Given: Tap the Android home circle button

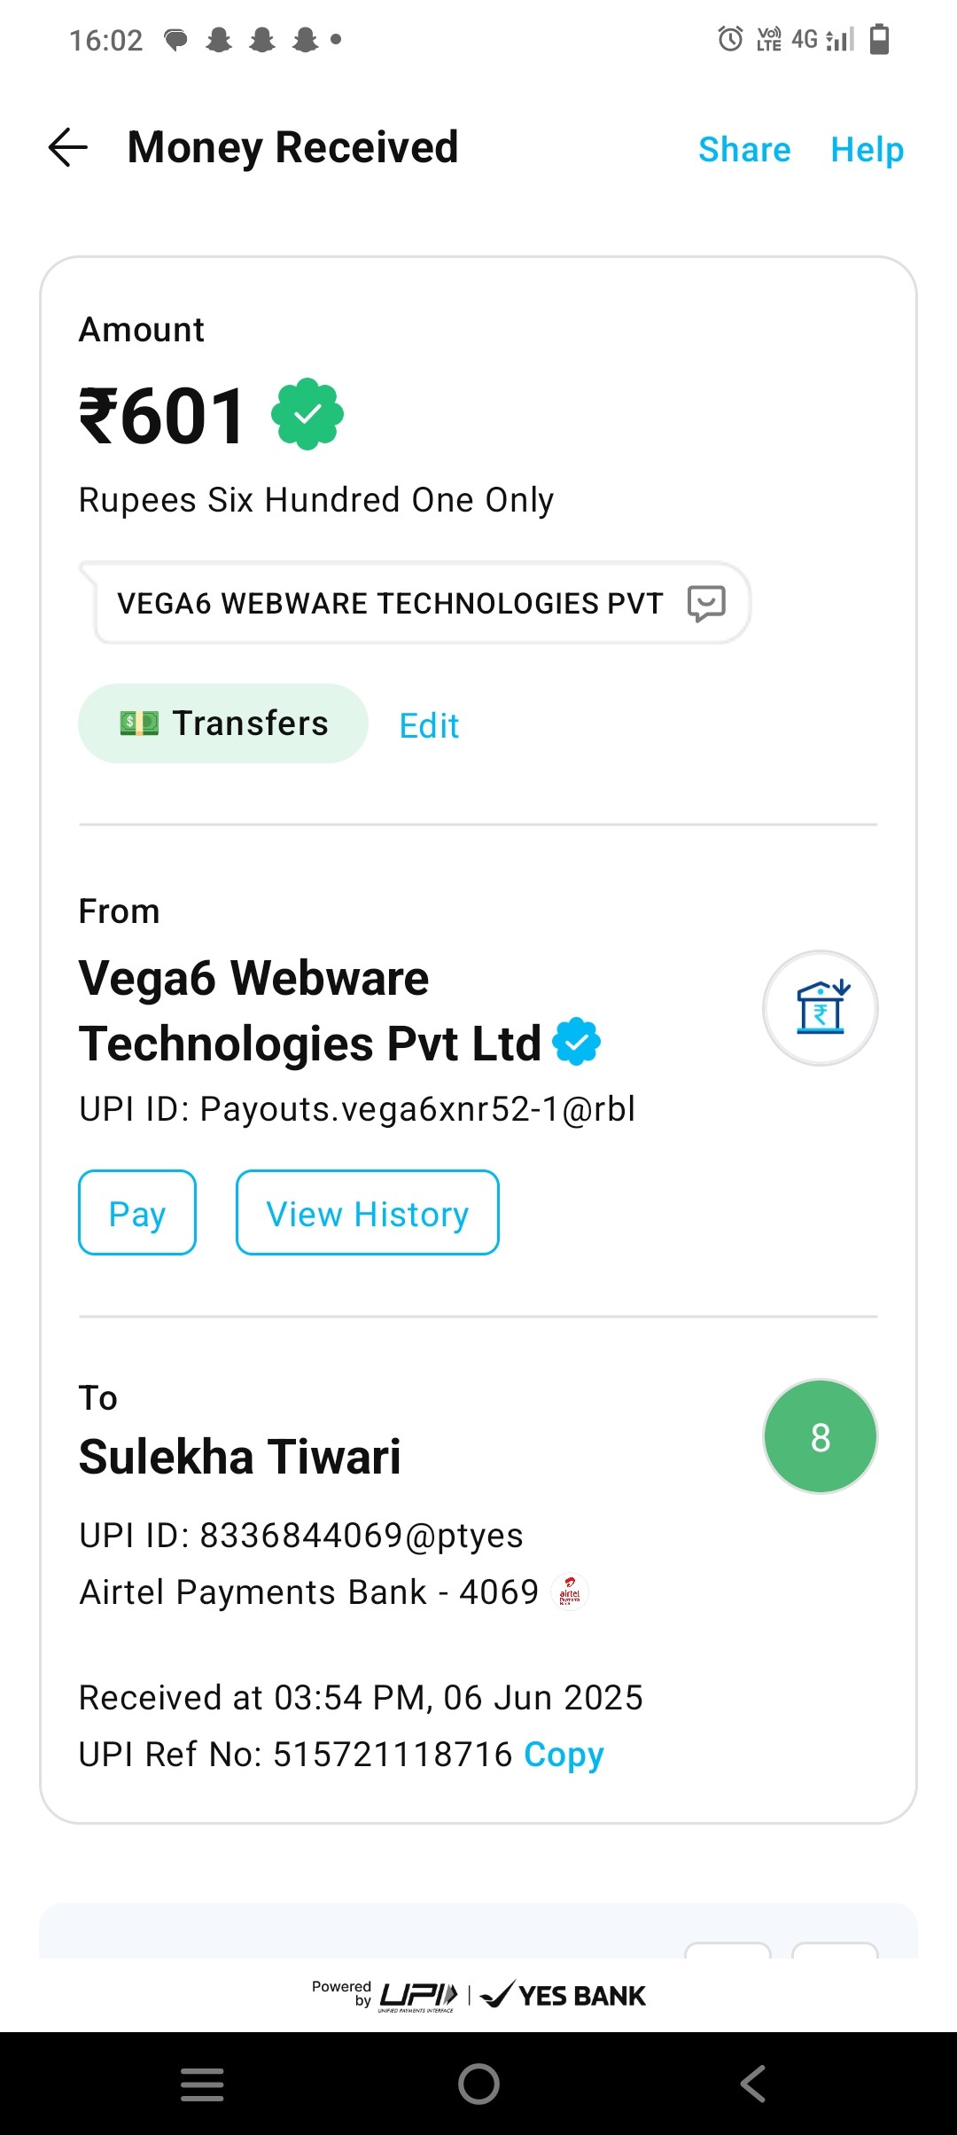Looking at the screenshot, I should (478, 2084).
